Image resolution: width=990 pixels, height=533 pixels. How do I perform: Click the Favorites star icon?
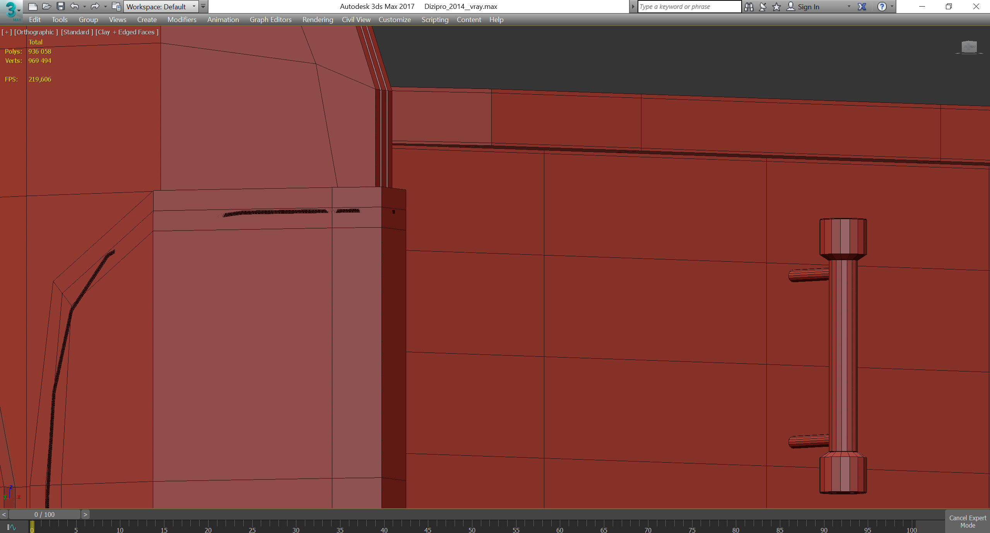tap(776, 7)
